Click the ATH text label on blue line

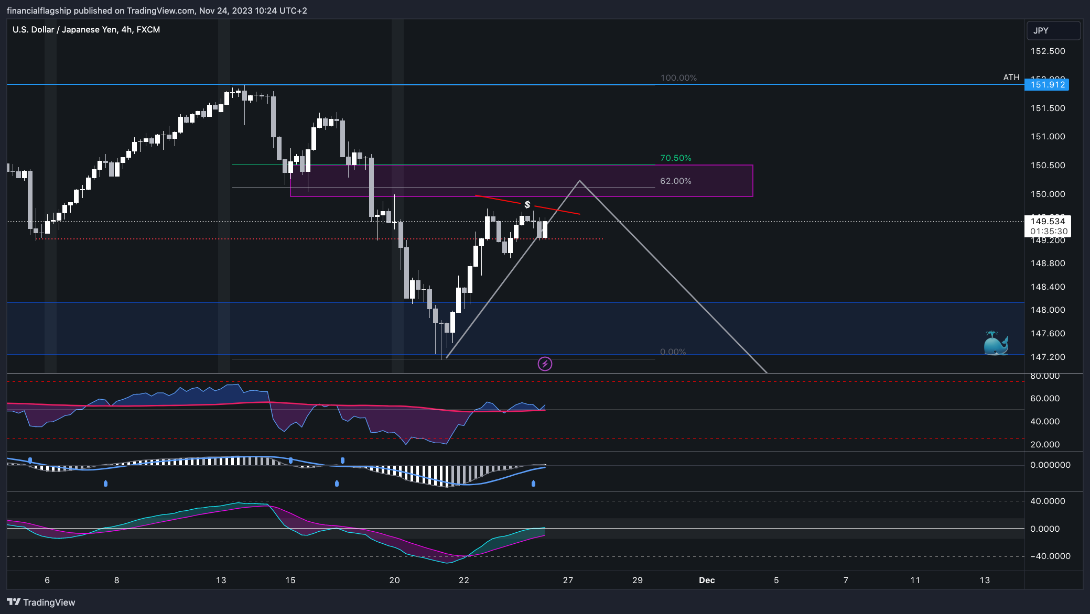(1011, 77)
